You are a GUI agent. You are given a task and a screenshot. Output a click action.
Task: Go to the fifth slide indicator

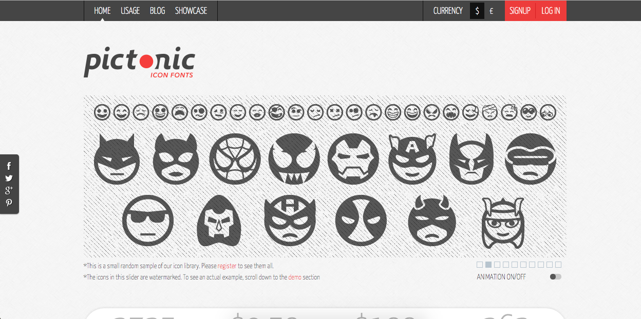point(515,265)
